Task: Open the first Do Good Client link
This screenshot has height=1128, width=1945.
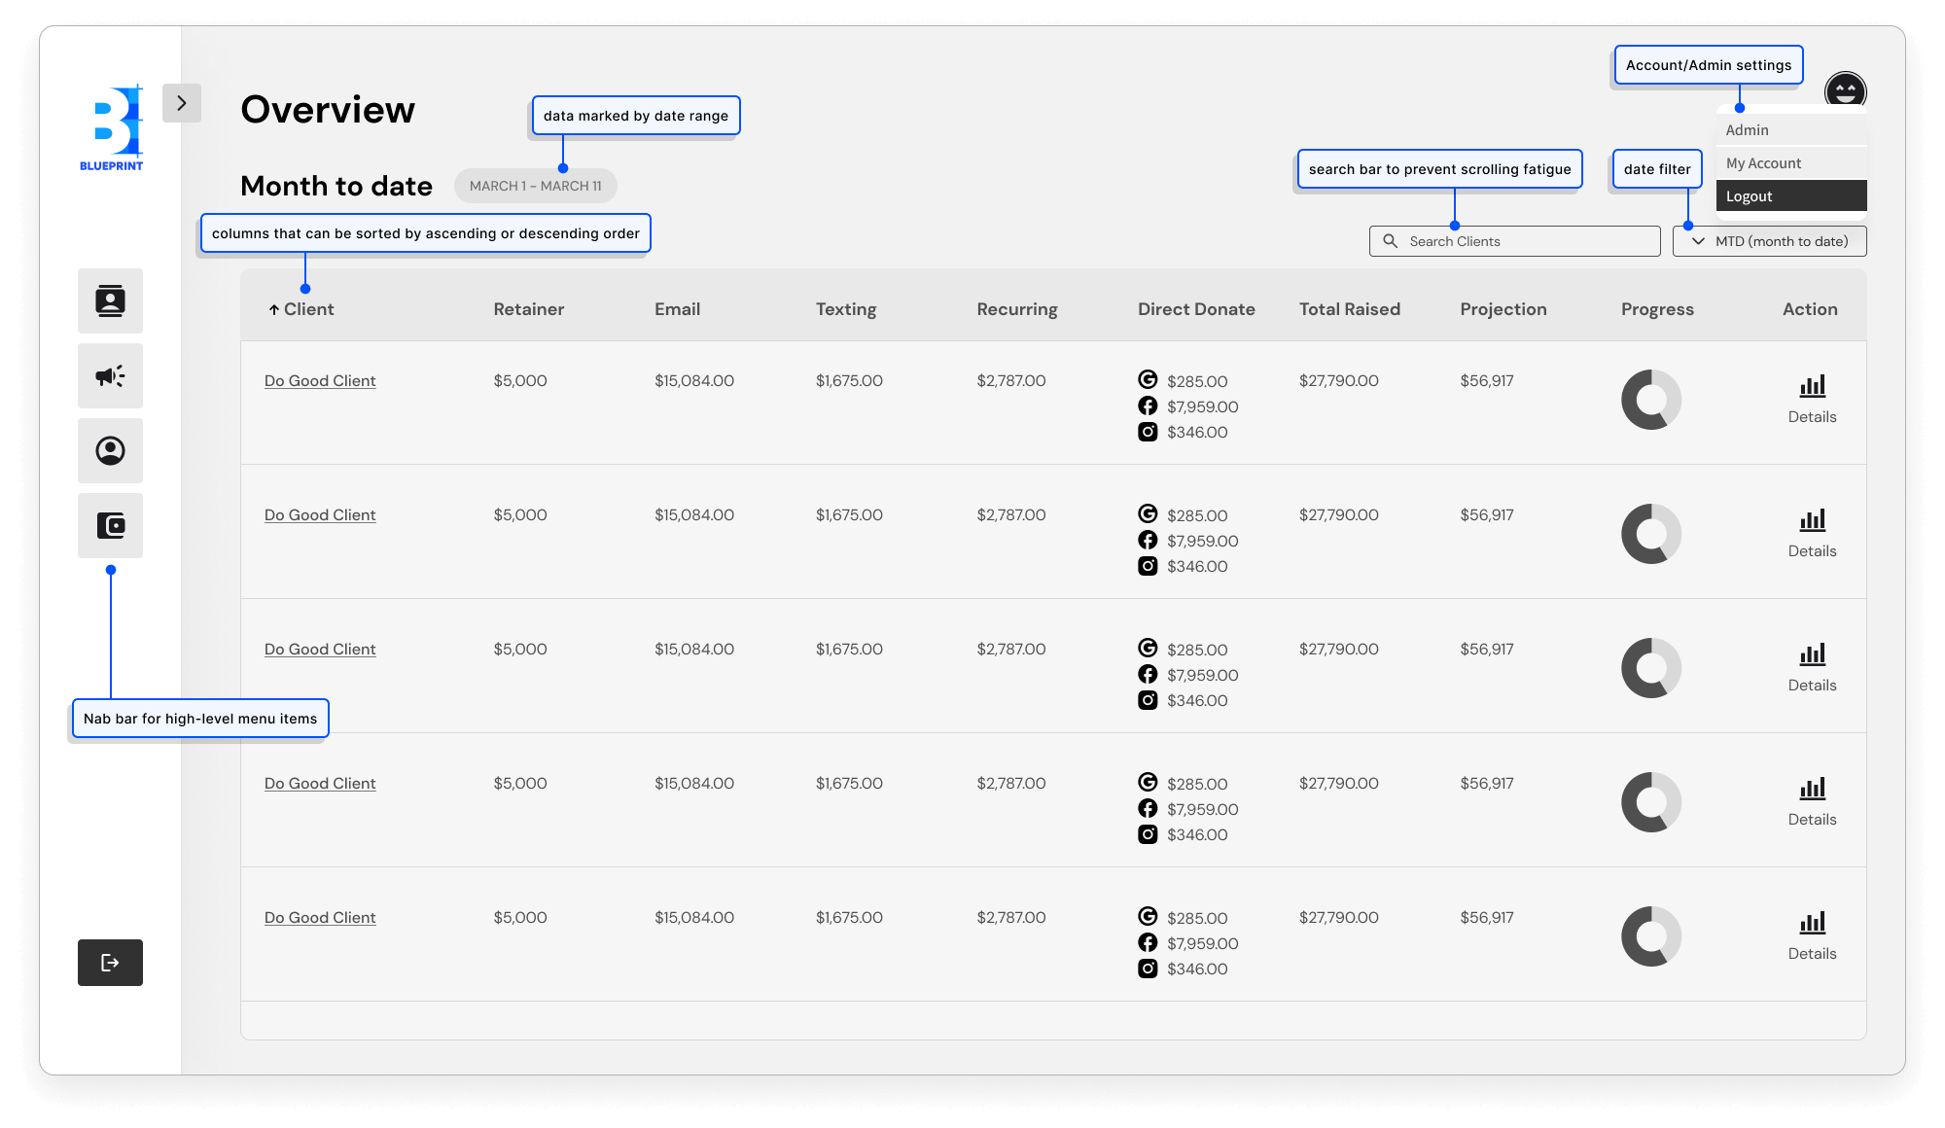Action: 320,381
